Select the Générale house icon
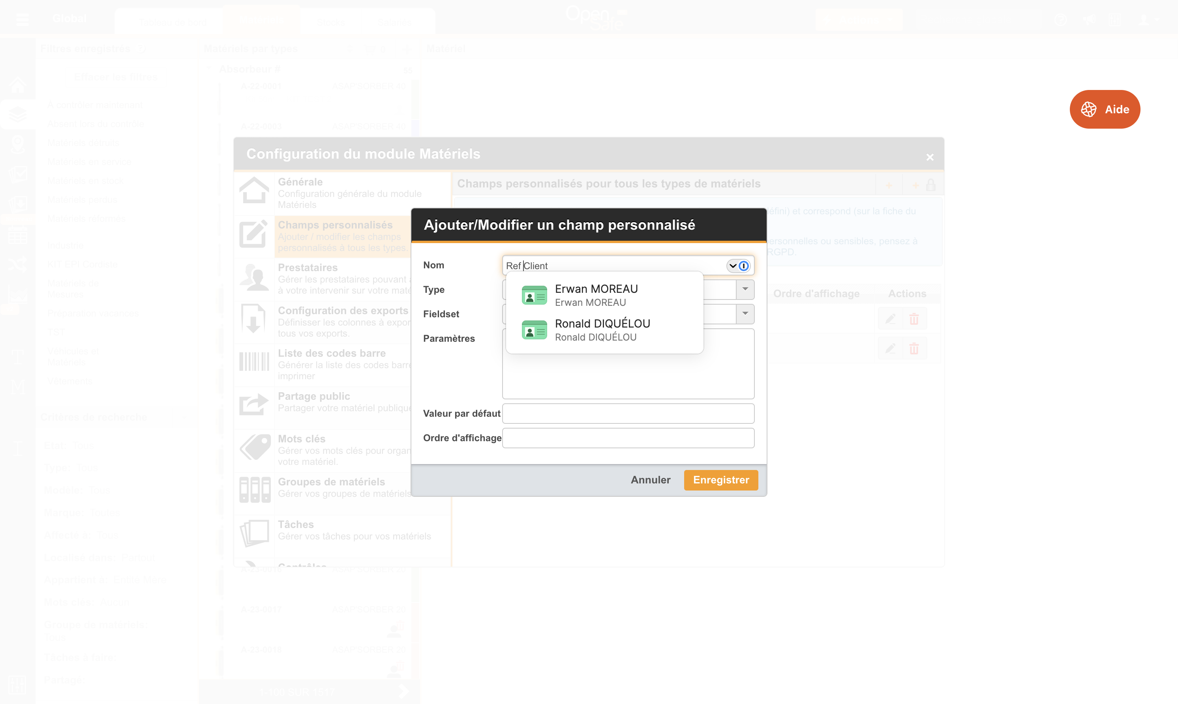1178x704 pixels. click(x=254, y=191)
